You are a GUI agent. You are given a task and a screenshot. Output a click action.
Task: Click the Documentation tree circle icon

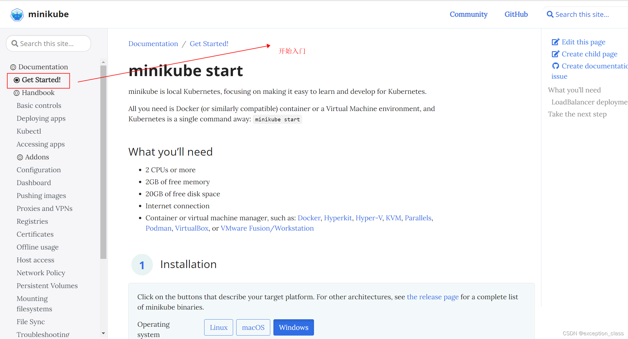[x=13, y=67]
